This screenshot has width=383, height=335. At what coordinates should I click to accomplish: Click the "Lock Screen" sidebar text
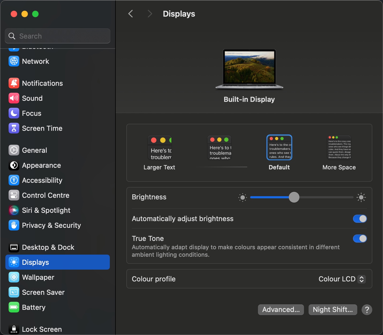42,329
